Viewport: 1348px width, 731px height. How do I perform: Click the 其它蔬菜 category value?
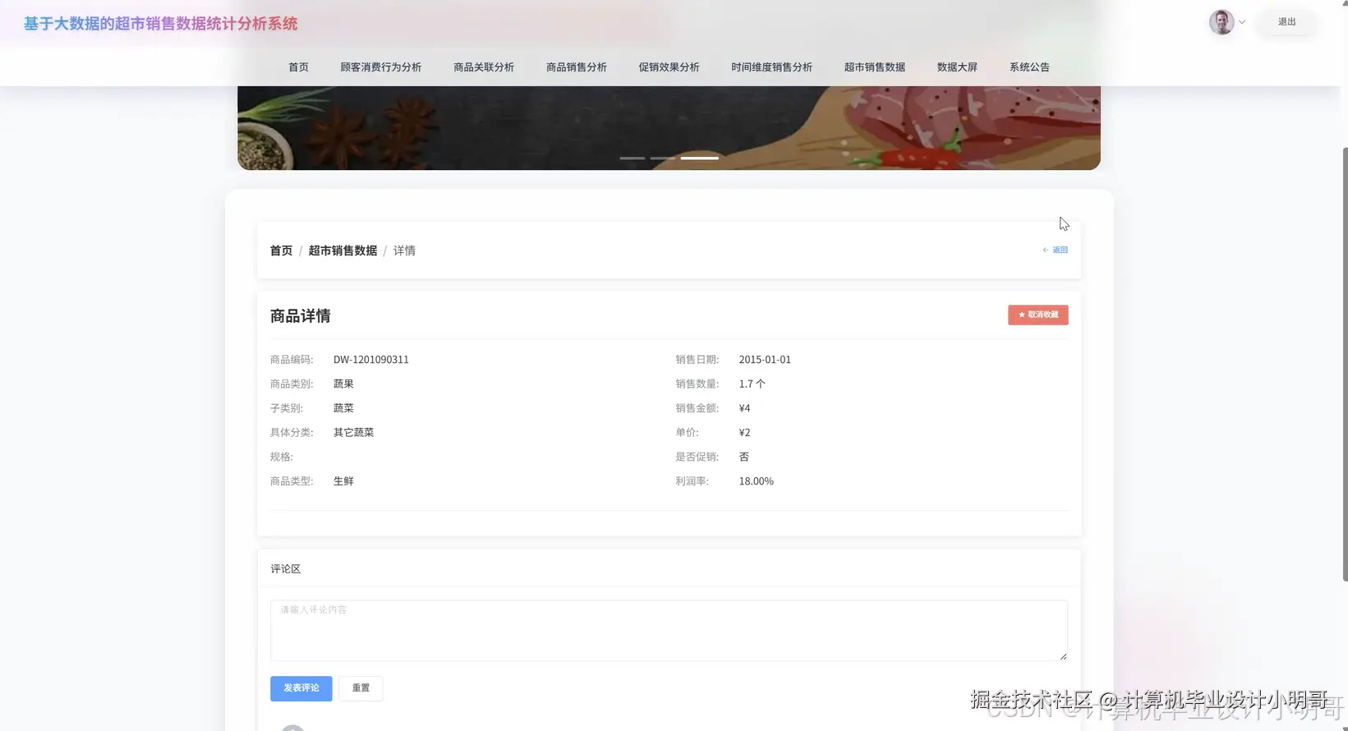(353, 432)
